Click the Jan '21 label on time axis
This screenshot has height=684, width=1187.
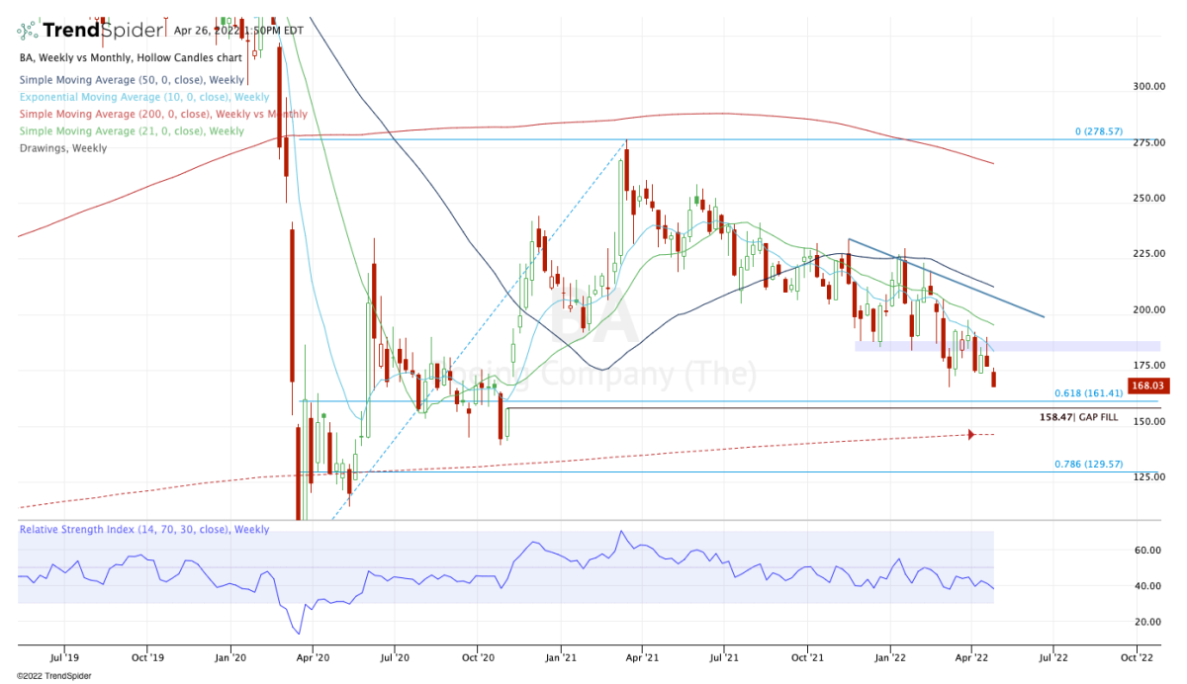pyautogui.click(x=562, y=655)
